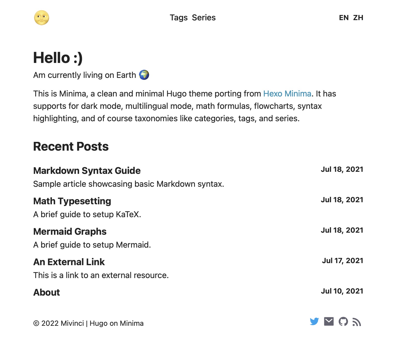Click the Hugo link in footer
This screenshot has width=396, height=341.
click(x=99, y=323)
